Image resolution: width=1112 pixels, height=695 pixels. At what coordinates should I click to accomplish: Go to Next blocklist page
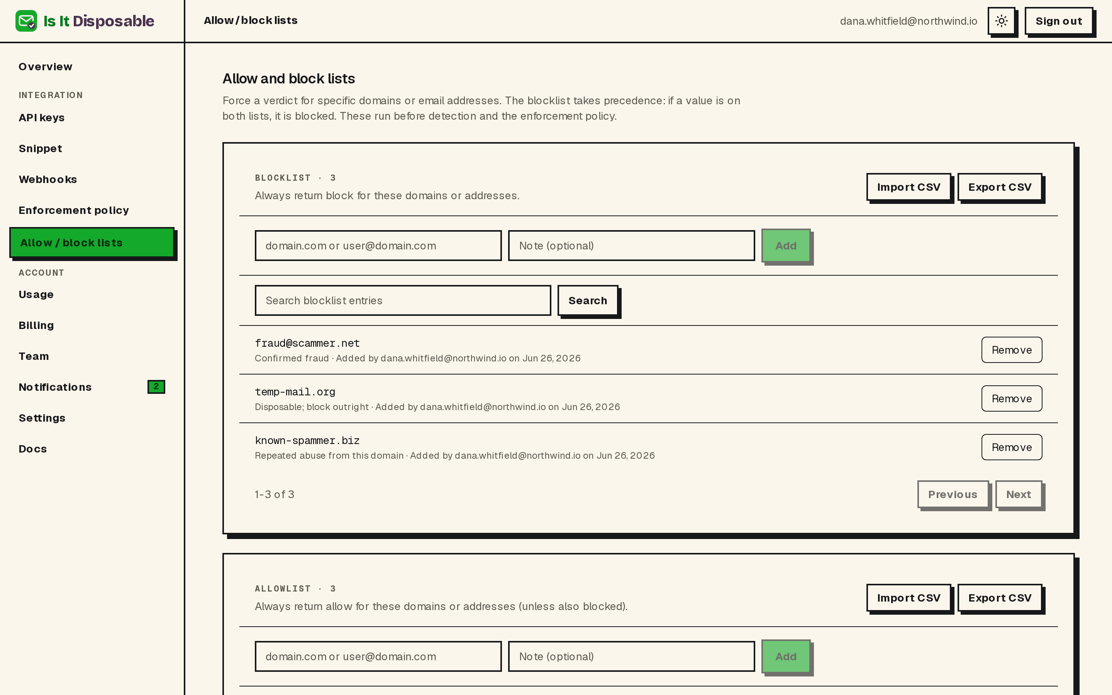(x=1019, y=495)
